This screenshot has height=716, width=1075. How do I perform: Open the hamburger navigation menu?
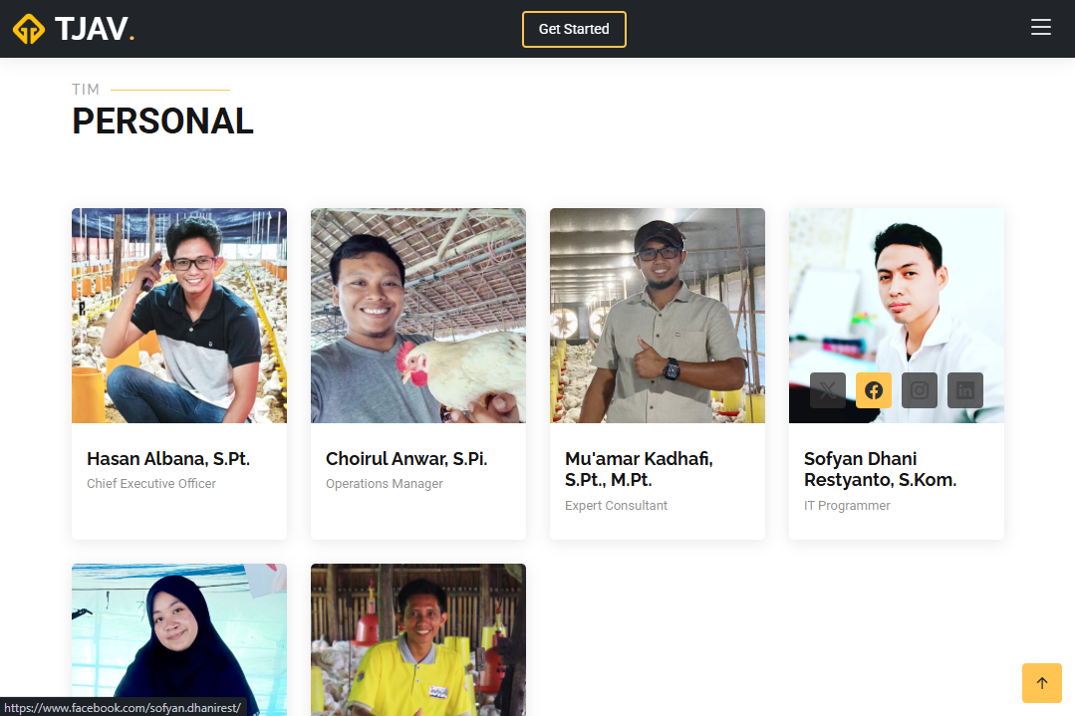1040,28
